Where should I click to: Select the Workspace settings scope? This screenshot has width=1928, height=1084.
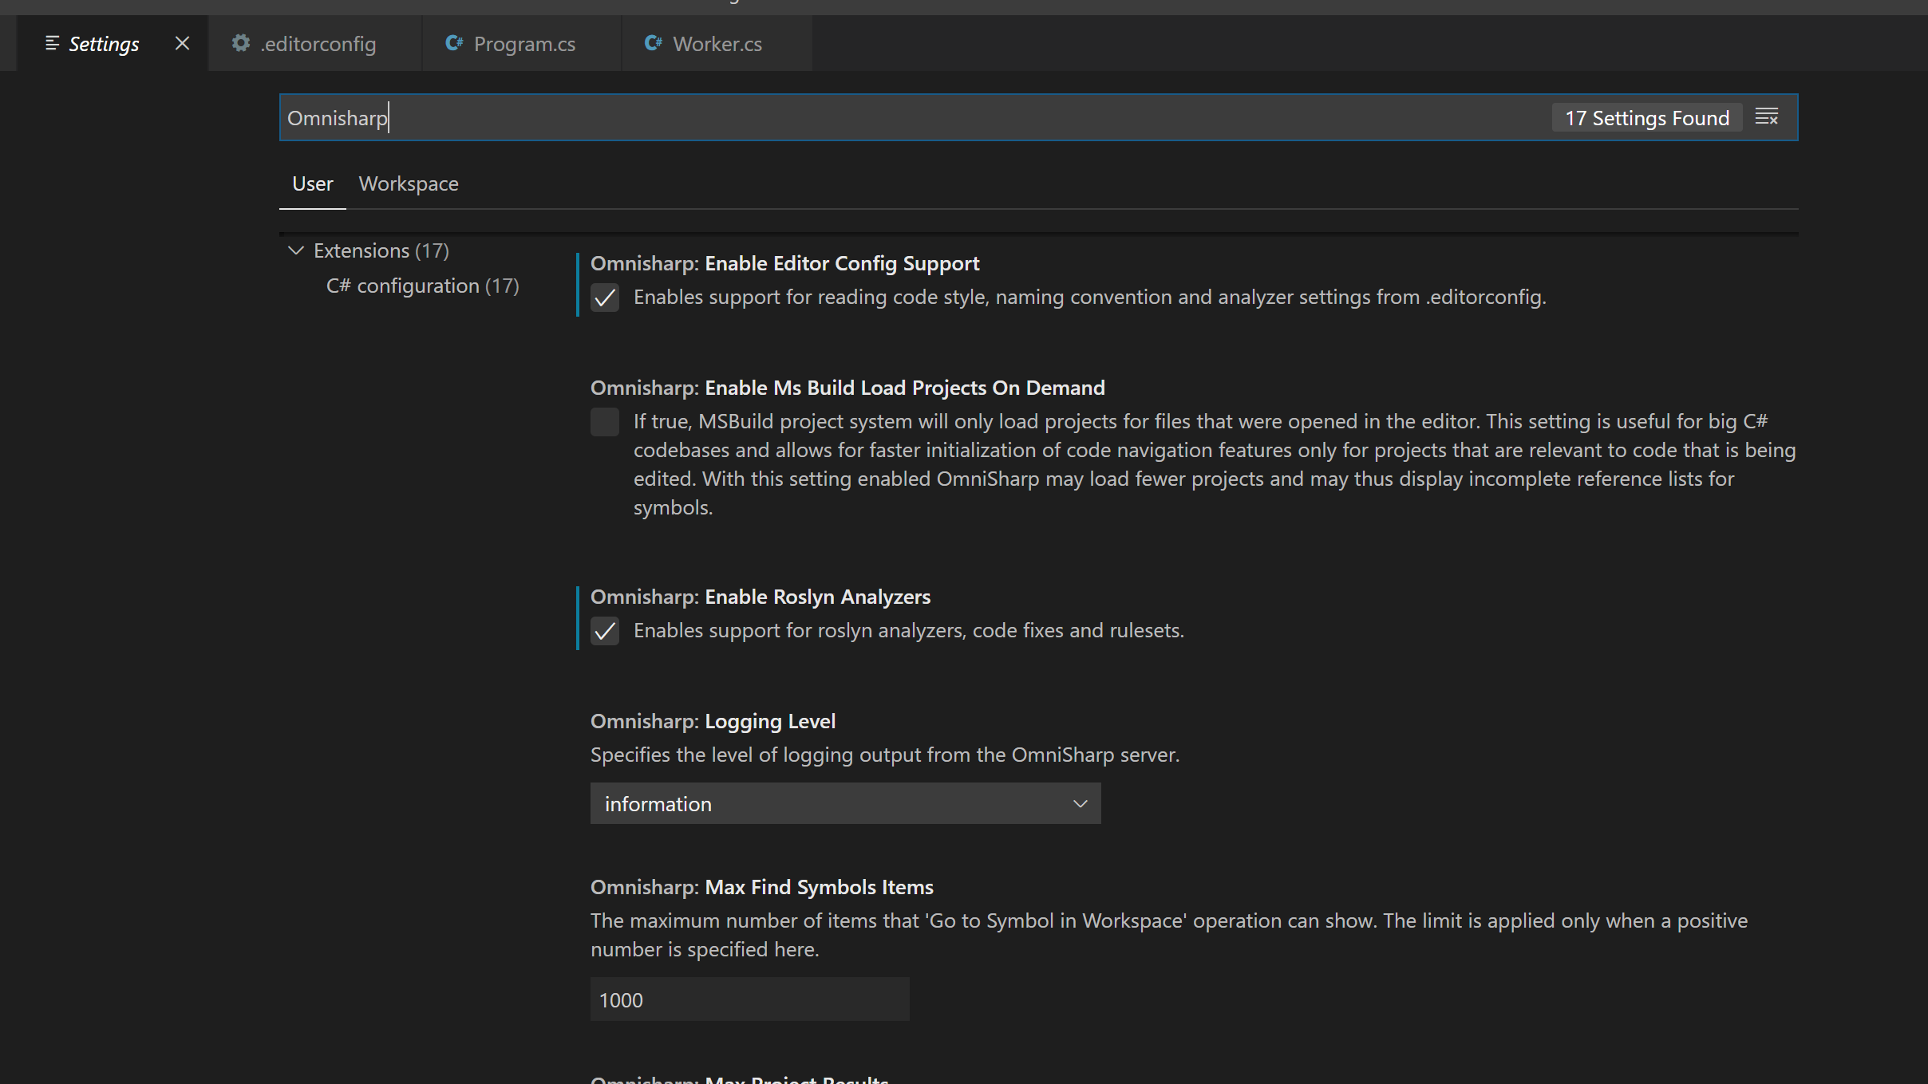pos(409,183)
